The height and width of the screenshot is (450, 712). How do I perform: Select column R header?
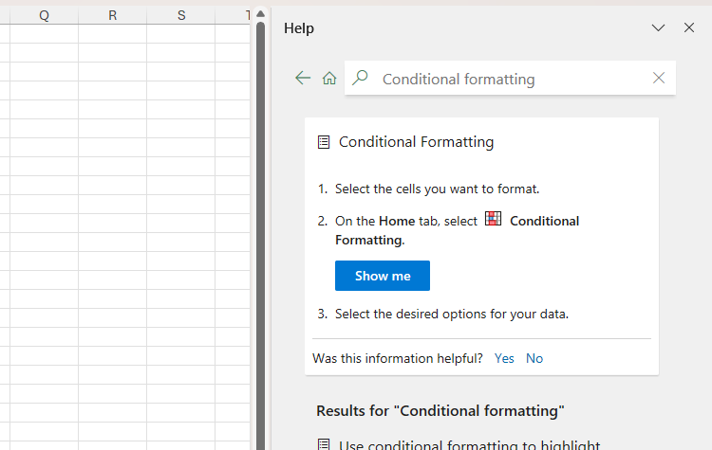(112, 15)
